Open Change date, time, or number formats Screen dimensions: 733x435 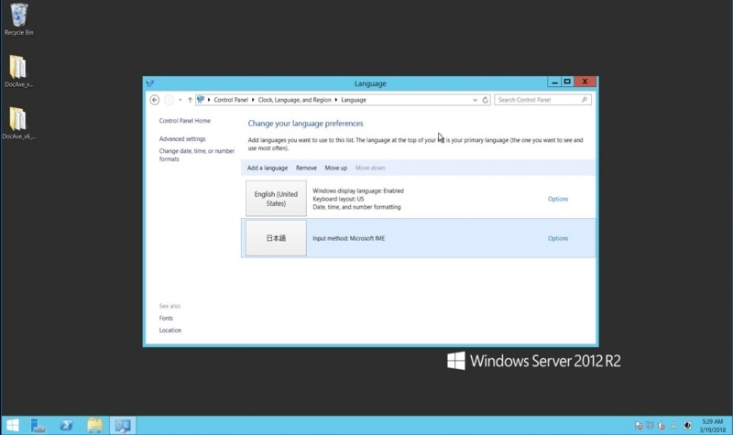197,155
